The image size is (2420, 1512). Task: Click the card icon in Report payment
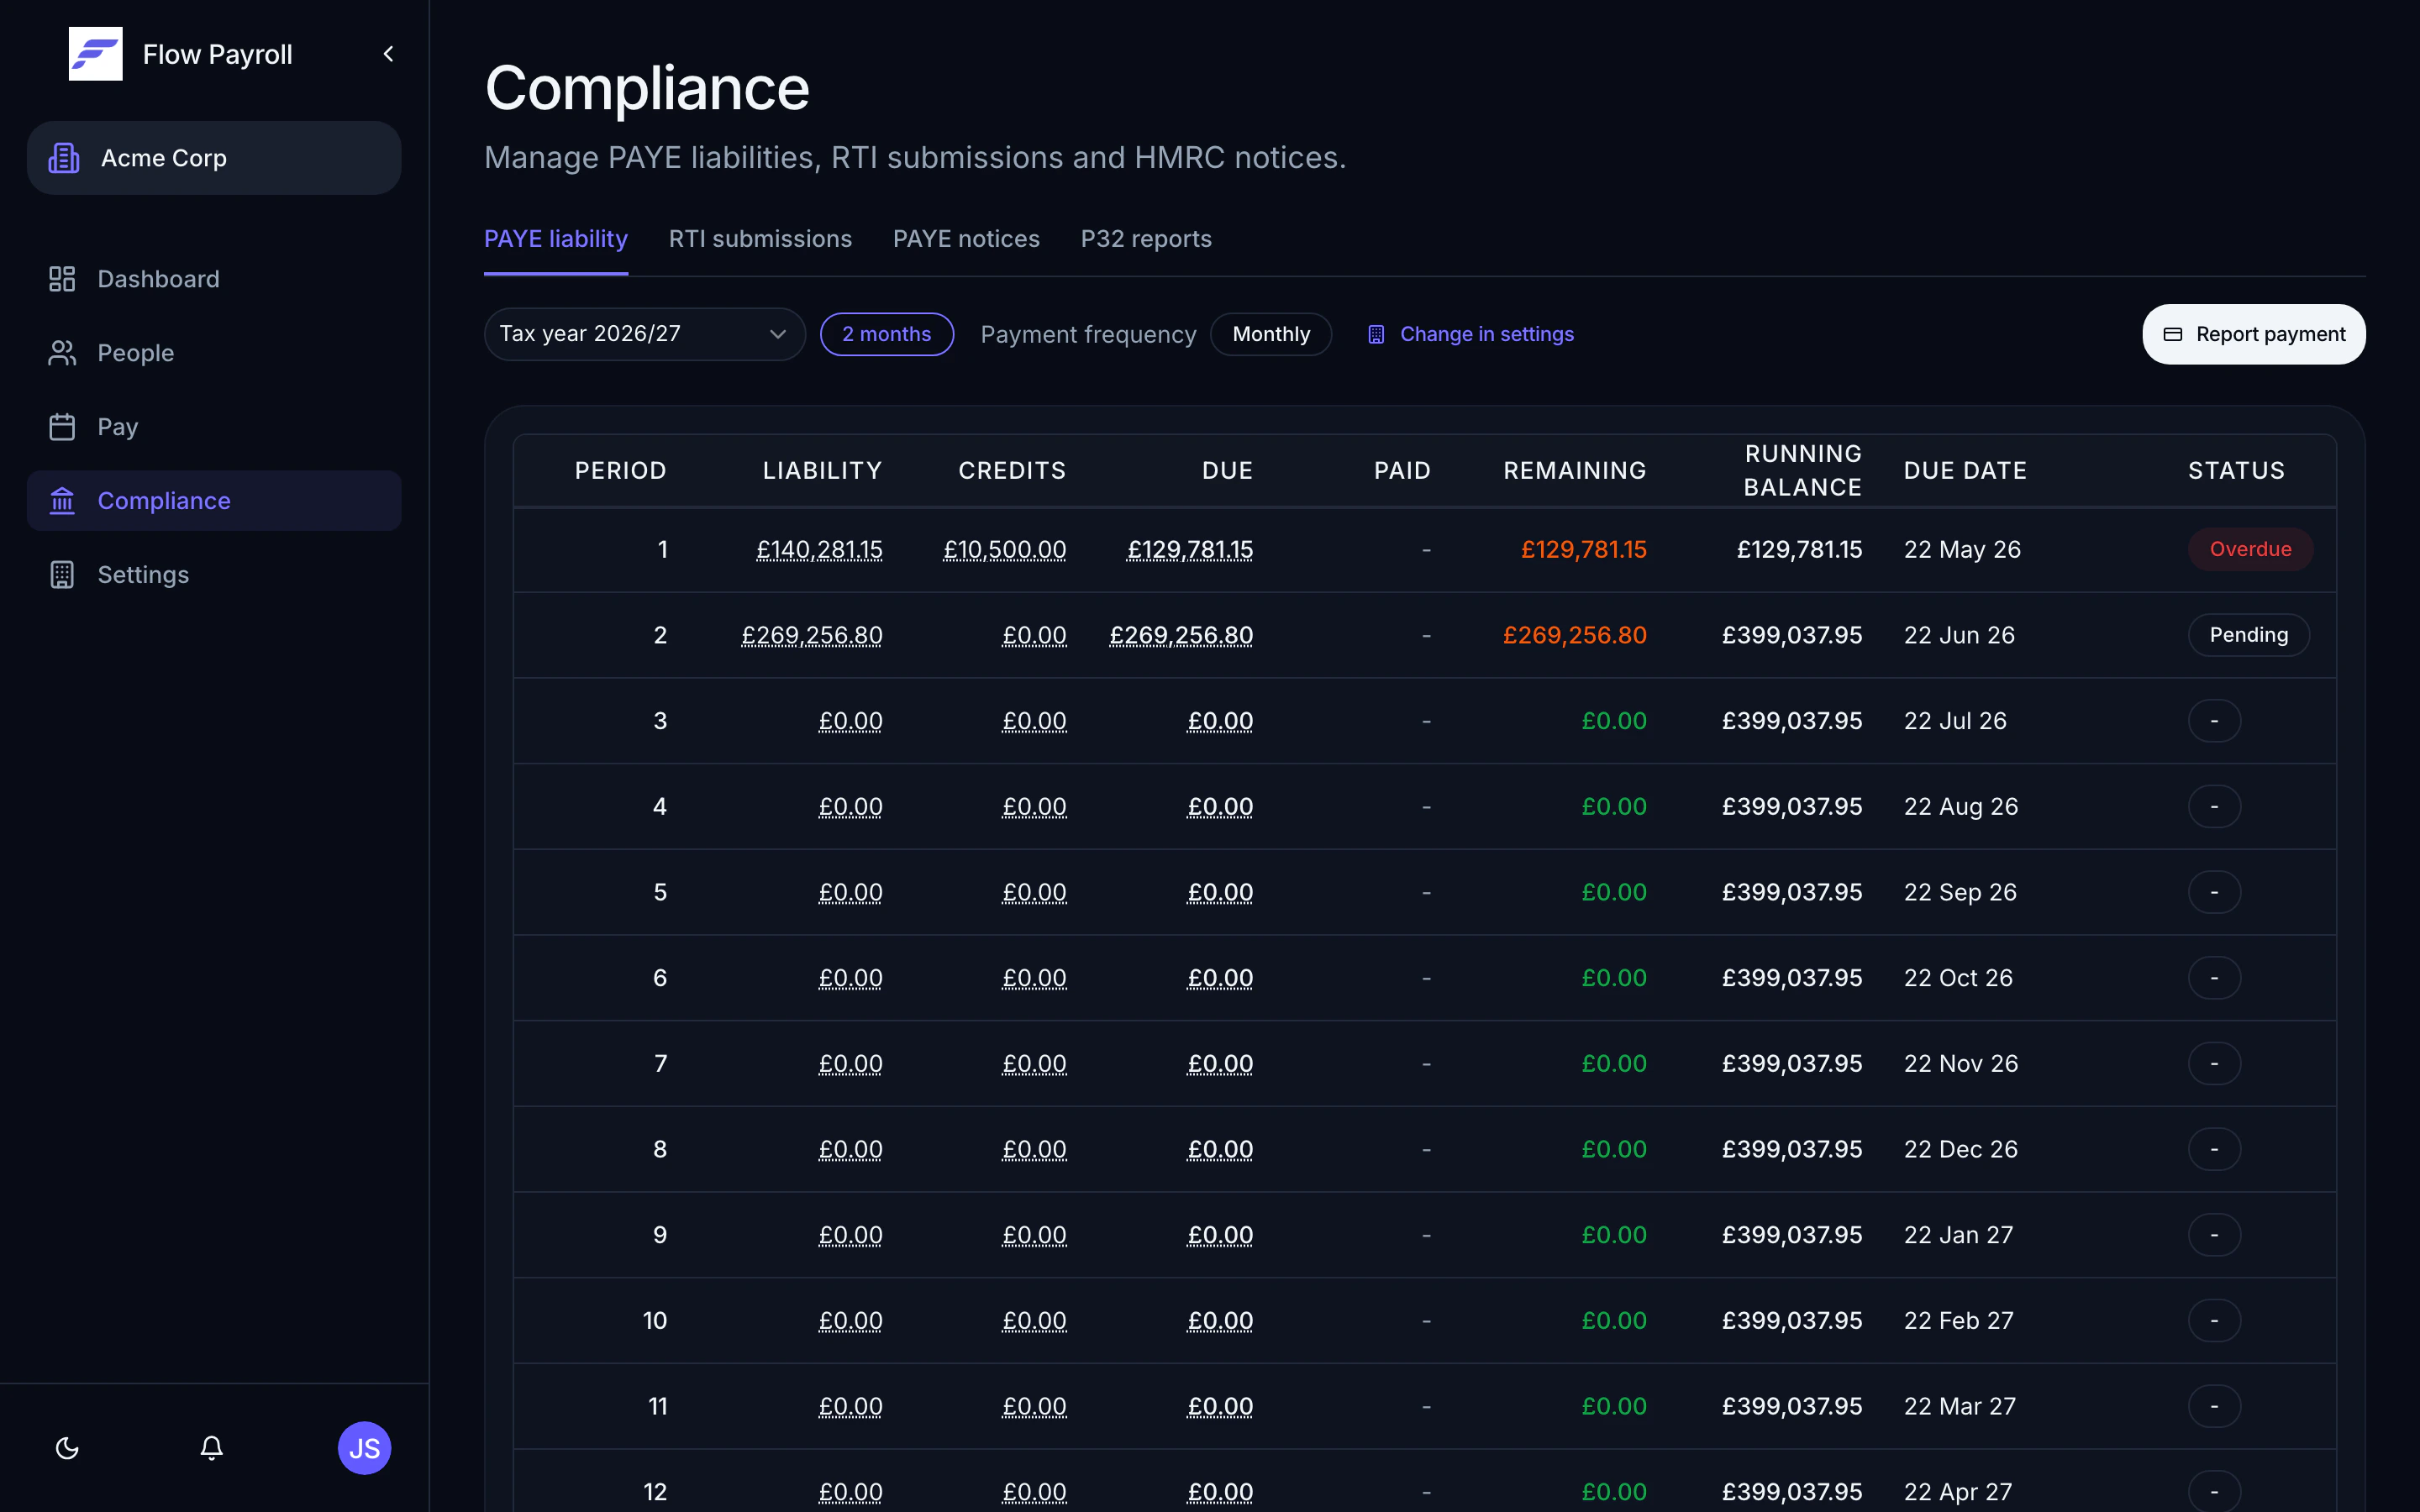2173,334
